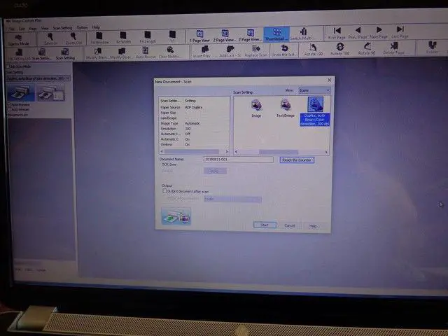The width and height of the screenshot is (448, 336).
Task: Click the highlighted Scan Setting toolbar icon
Action: coord(65,54)
